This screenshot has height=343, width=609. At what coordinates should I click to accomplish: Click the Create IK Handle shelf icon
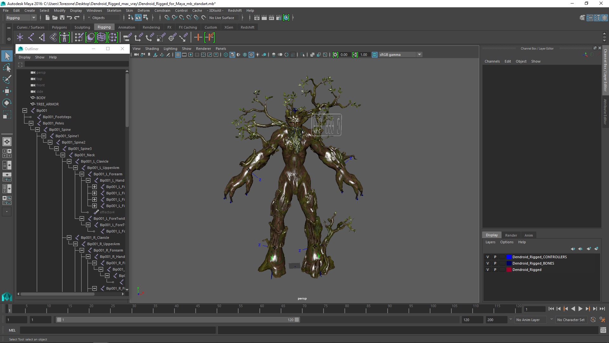(42, 37)
